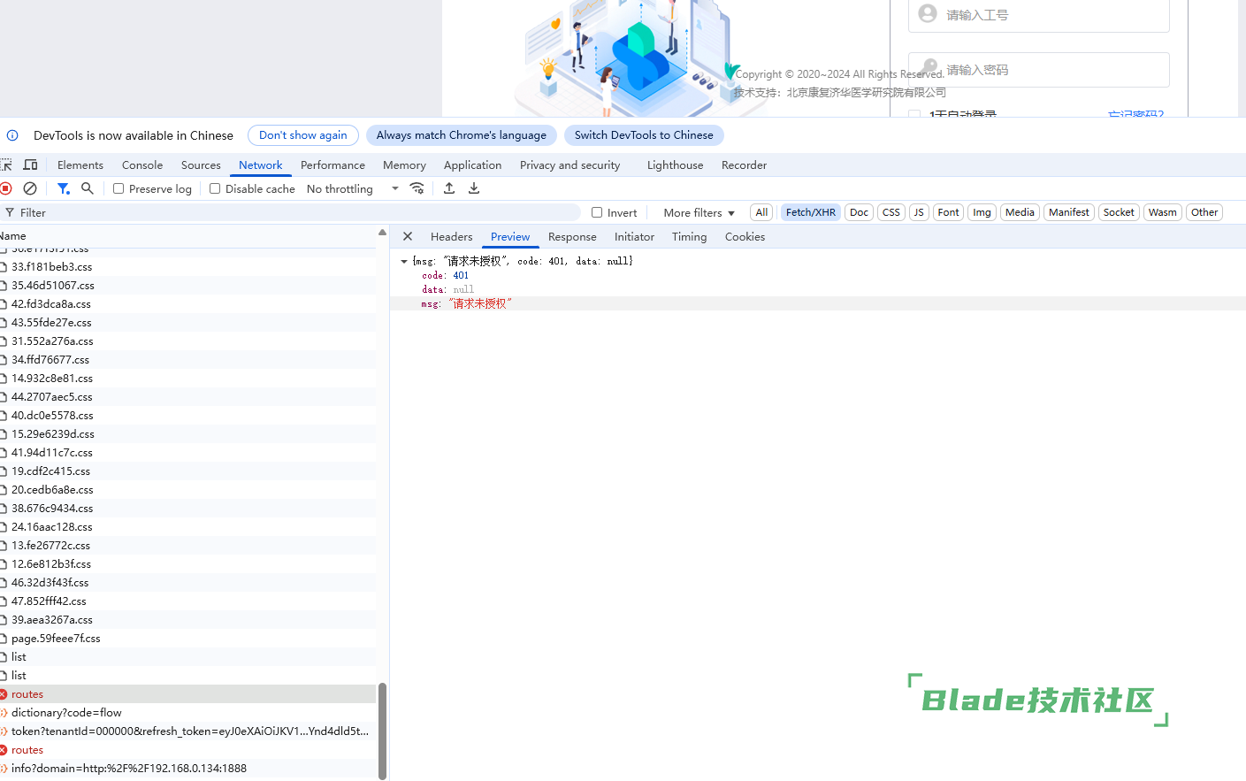Toggle the Media filter

tap(1020, 212)
